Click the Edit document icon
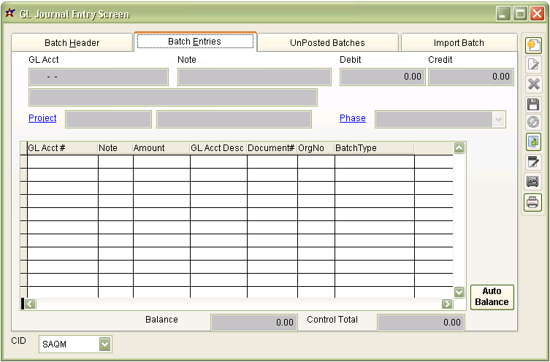 (533, 65)
